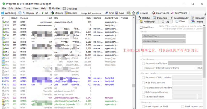Open the File menu
This screenshot has width=207, height=109.
tap(4, 8)
